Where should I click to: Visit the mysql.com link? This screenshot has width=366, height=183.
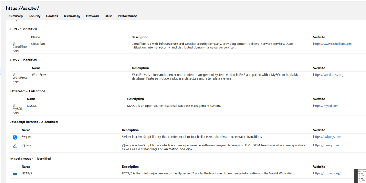pyautogui.click(x=326, y=106)
